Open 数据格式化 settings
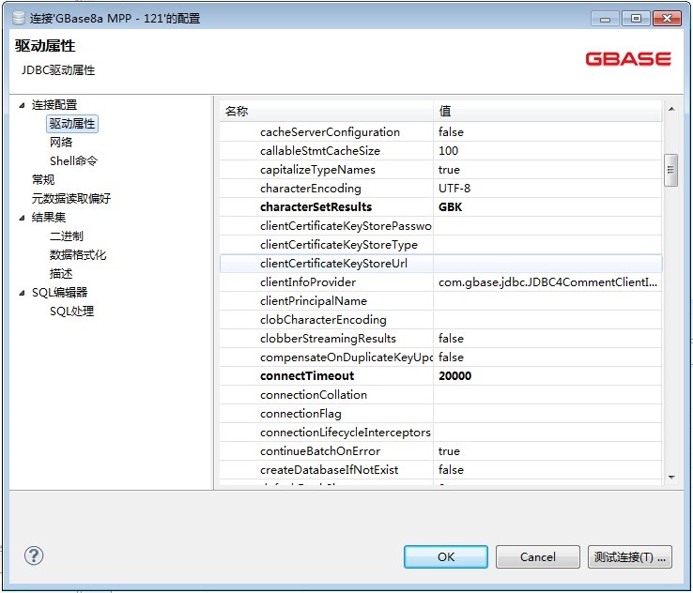The height and width of the screenshot is (593, 693). click(78, 255)
